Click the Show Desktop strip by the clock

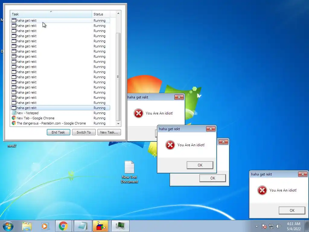307,226
